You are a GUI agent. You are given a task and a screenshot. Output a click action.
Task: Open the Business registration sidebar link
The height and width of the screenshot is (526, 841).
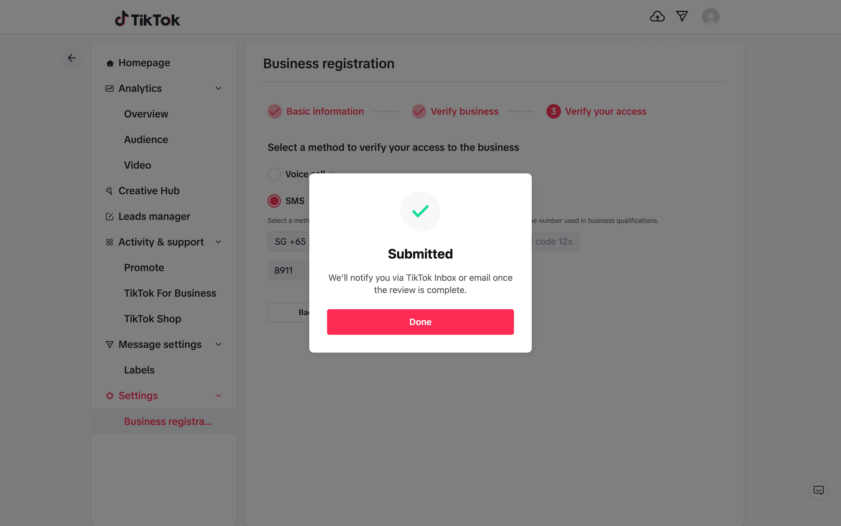pos(167,421)
